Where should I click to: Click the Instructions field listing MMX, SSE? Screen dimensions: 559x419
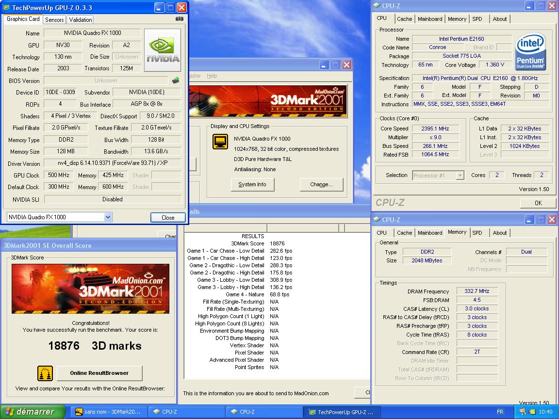click(480, 104)
